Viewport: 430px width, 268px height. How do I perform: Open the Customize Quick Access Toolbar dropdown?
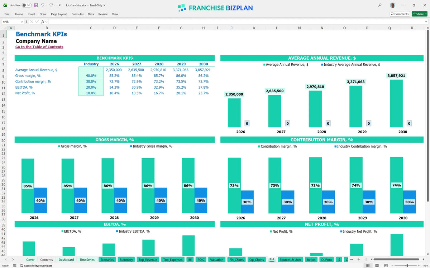click(x=59, y=5)
